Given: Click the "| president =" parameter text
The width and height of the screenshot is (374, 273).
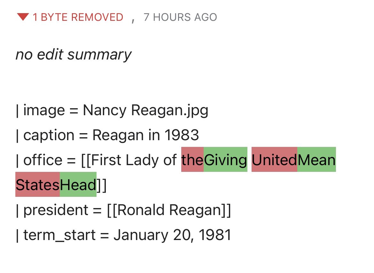Looking at the screenshot, I should (x=59, y=210).
